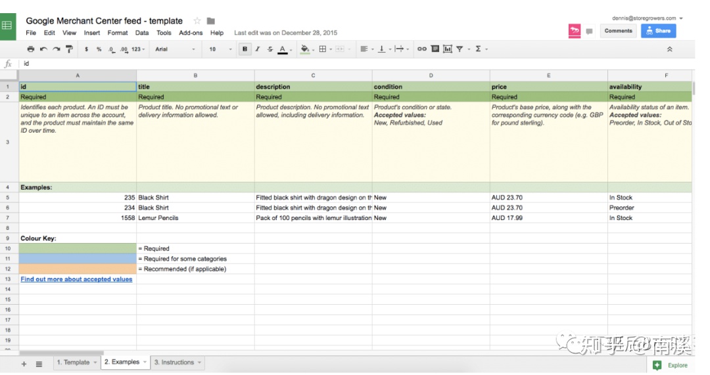Open '3. Instructions' tab dropdown arrow

coord(199,363)
